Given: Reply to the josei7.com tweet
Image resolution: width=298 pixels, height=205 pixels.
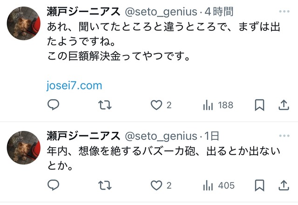Looking at the screenshot, I should pyautogui.click(x=54, y=105).
